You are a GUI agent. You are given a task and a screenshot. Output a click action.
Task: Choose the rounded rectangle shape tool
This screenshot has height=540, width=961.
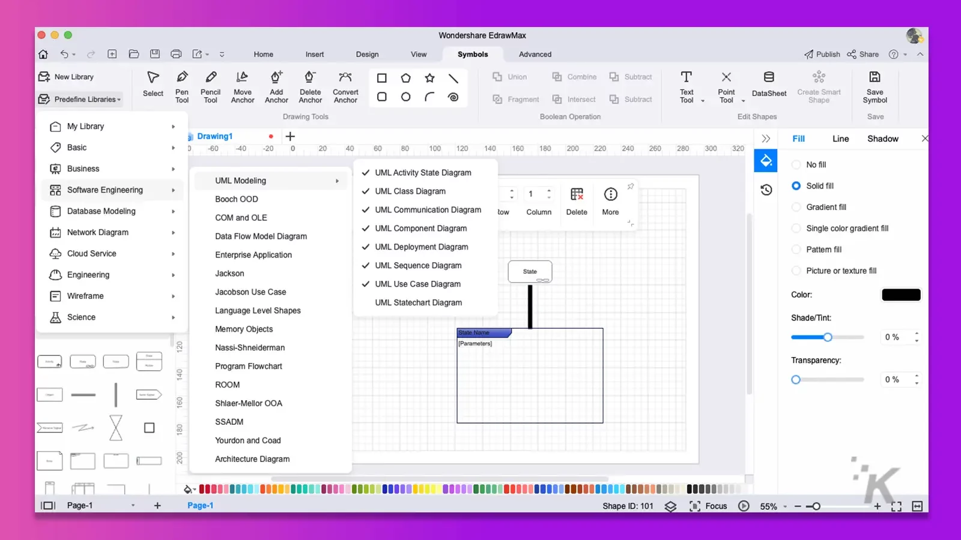tap(381, 97)
